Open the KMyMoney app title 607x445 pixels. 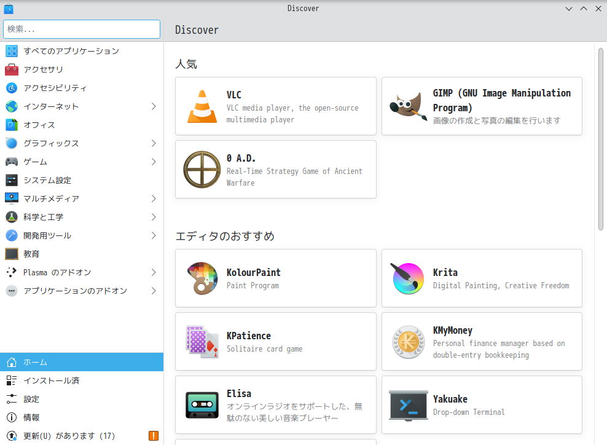pyautogui.click(x=453, y=330)
